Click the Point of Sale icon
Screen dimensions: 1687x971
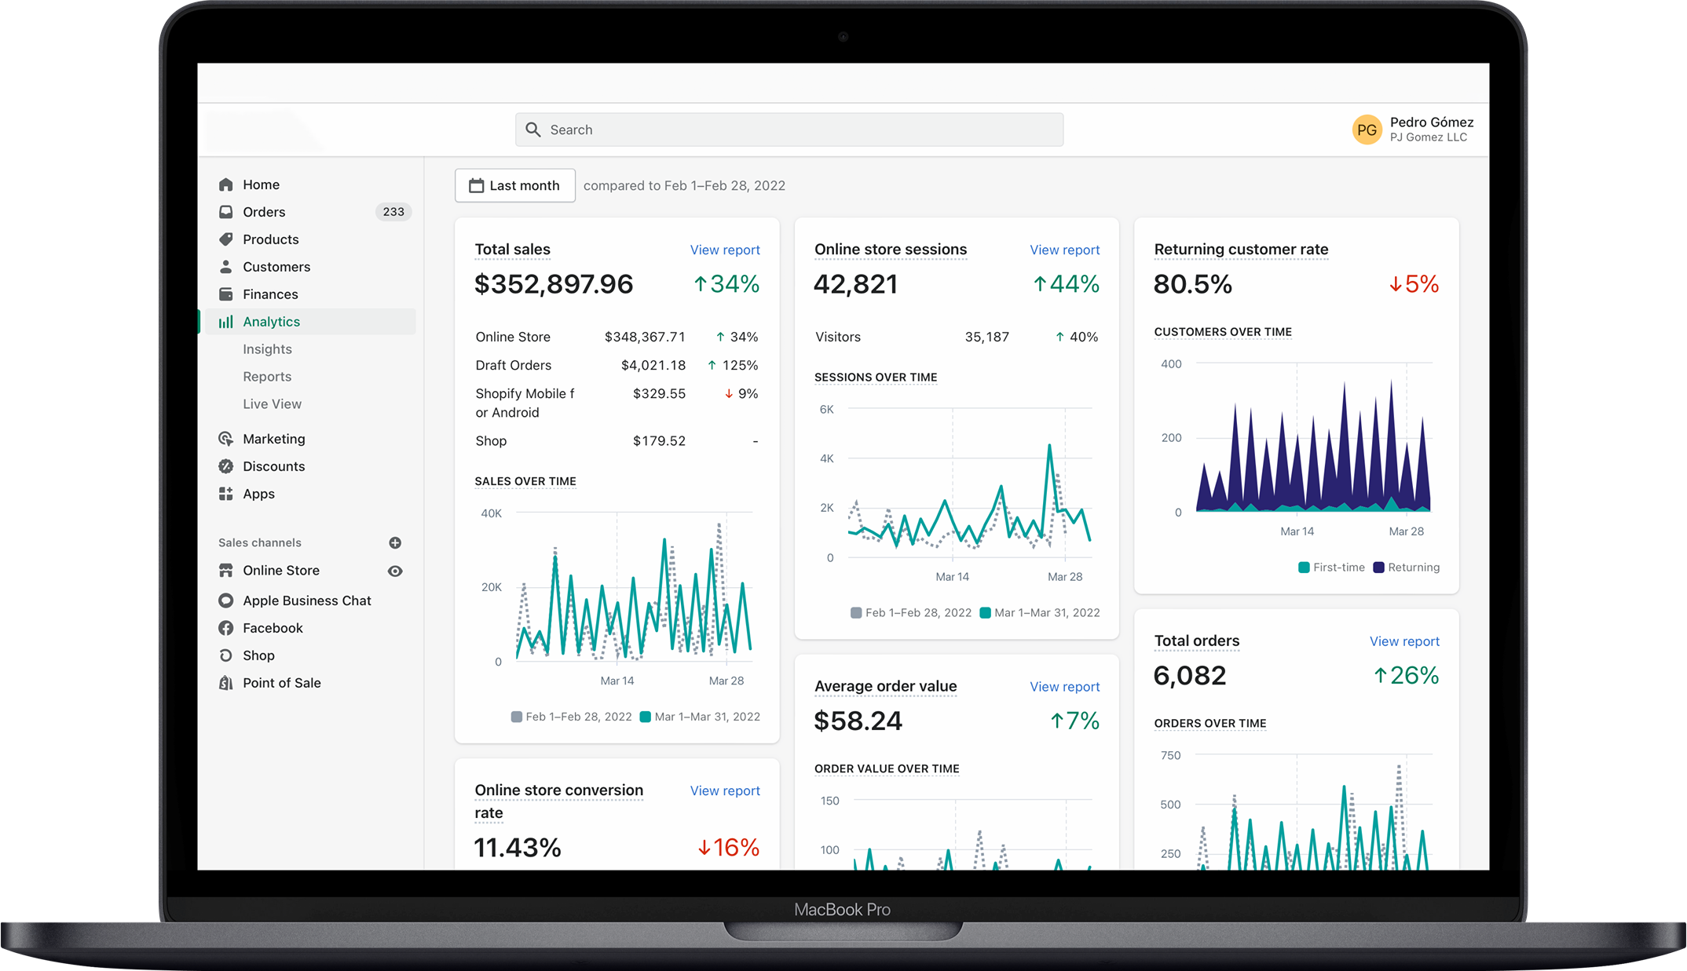coord(226,682)
